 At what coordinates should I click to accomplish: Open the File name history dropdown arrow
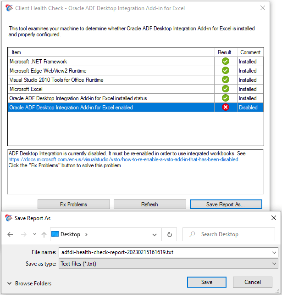[x=274, y=252]
